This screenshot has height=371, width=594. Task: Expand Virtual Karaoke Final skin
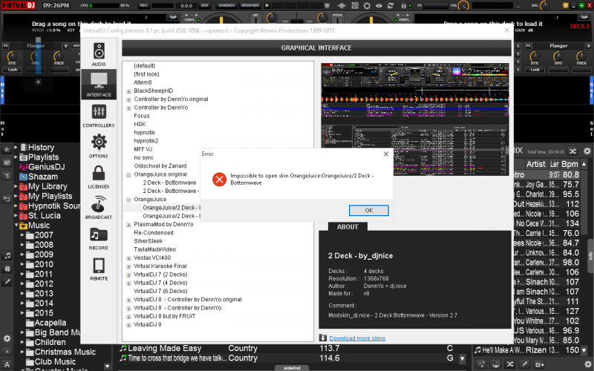pyautogui.click(x=128, y=266)
